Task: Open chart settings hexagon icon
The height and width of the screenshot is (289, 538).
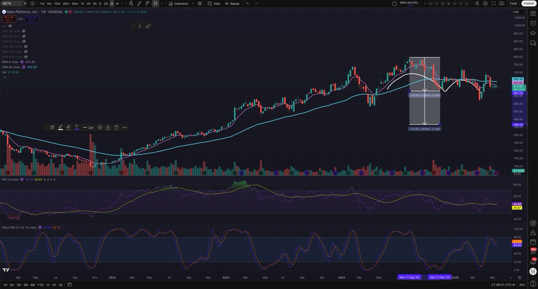Action: click(x=485, y=4)
